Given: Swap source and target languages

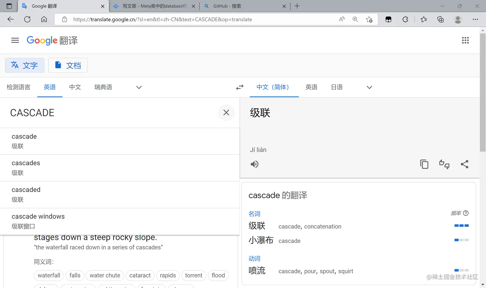Looking at the screenshot, I should (x=240, y=87).
